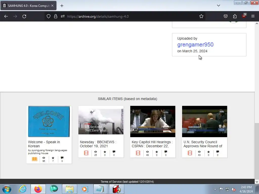The height and width of the screenshot is (194, 259).
Task: Open the Newsday BBCNEWS video thumbnail
Action: coord(101,122)
